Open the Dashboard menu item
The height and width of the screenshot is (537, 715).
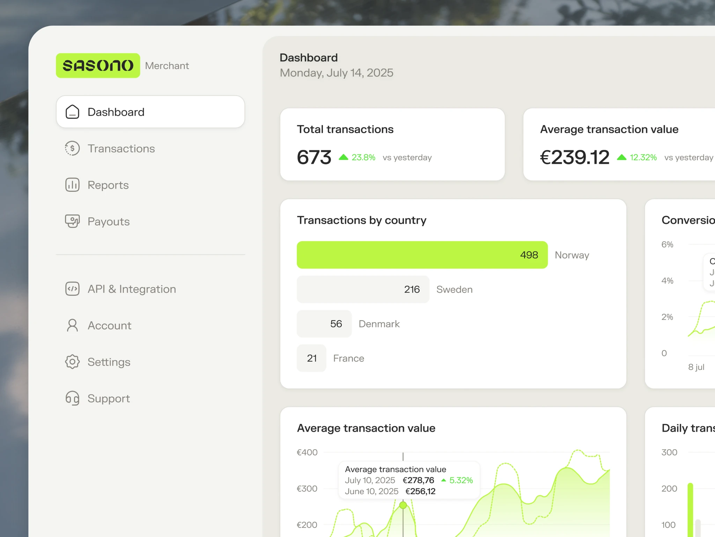[x=150, y=112]
